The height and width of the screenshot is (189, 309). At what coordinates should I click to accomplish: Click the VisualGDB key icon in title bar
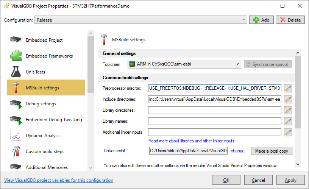[x=6, y=6]
